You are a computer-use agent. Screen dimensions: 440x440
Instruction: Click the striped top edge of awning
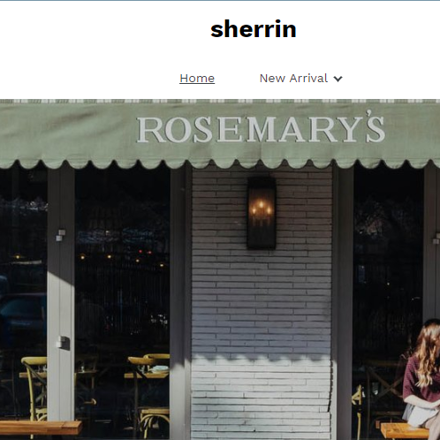[220, 102]
